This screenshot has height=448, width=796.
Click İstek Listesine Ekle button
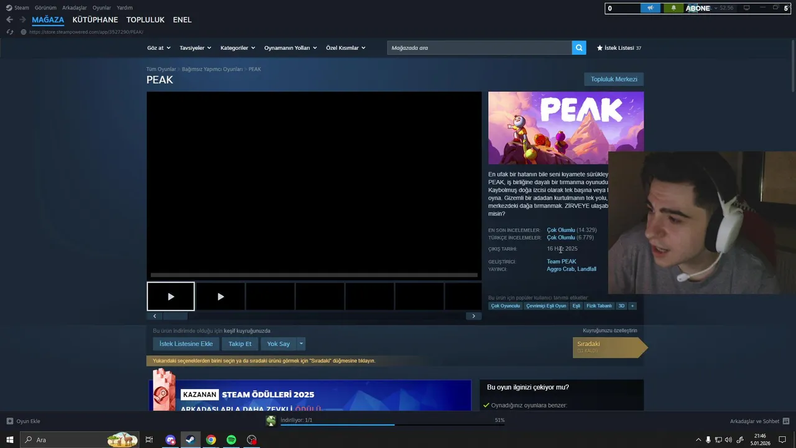pyautogui.click(x=186, y=343)
